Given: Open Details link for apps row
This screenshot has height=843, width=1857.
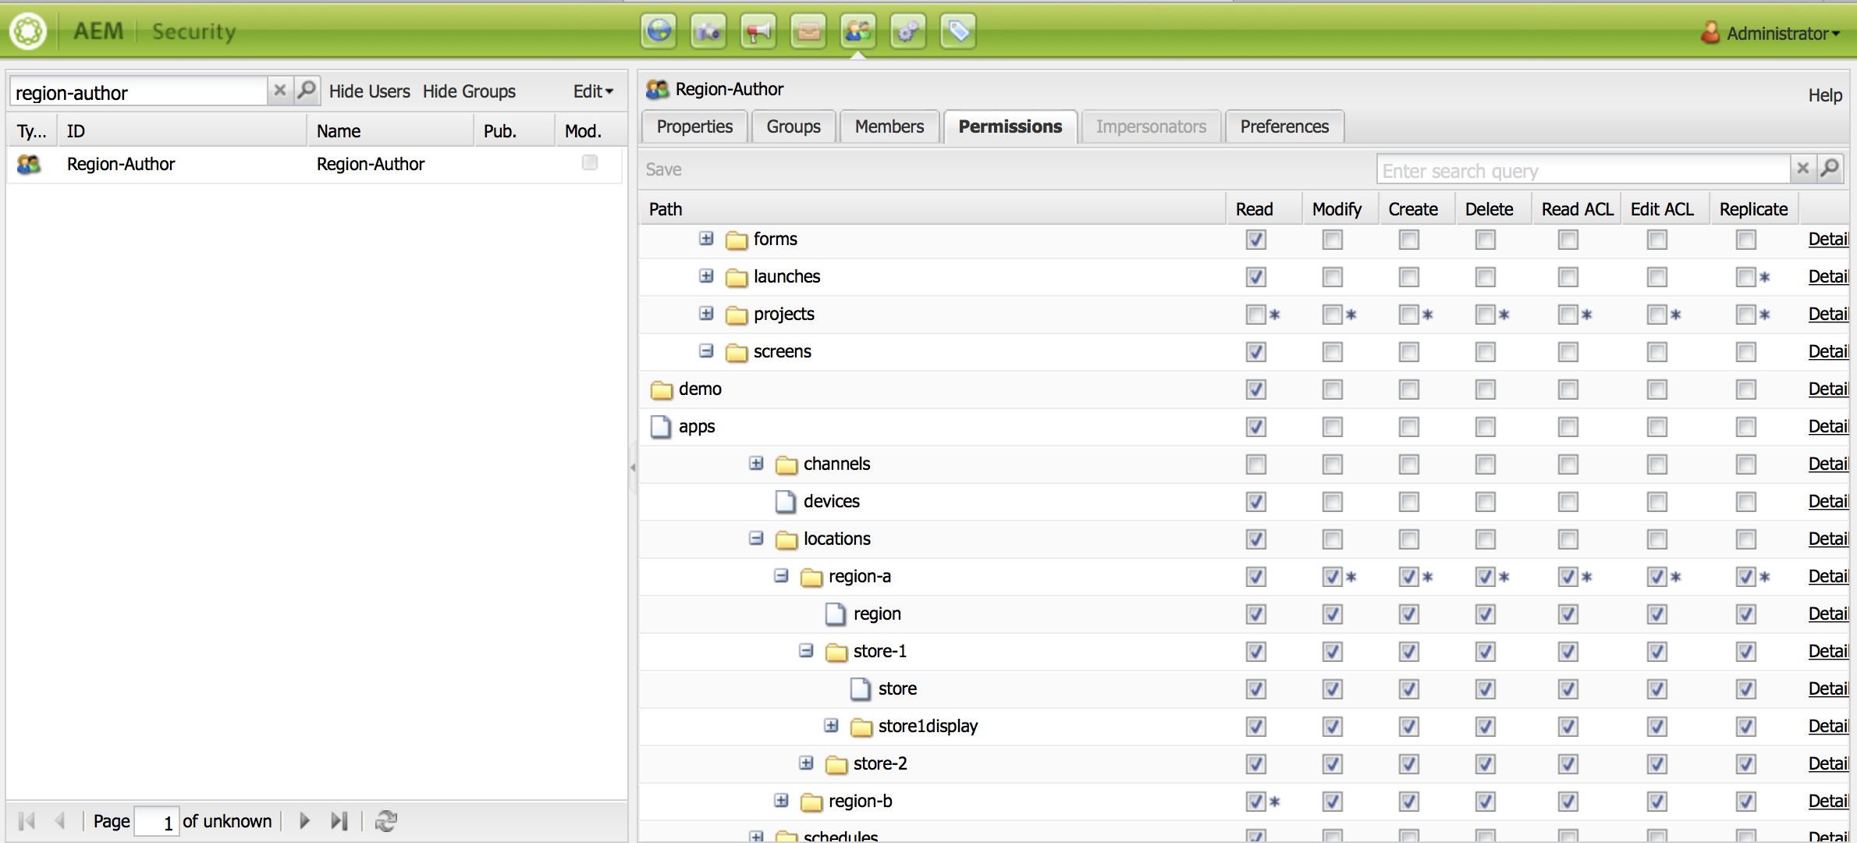Looking at the screenshot, I should tap(1827, 427).
